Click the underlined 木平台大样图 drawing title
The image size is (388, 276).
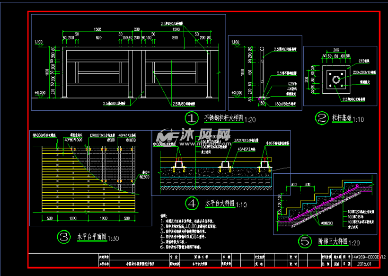220,203
